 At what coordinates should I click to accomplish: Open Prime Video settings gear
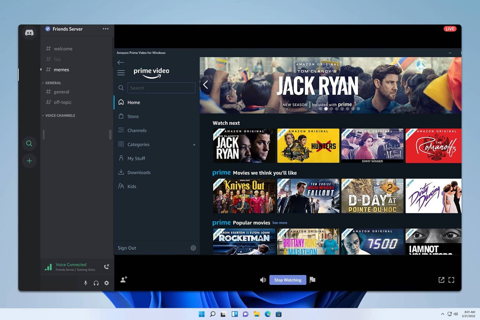193,248
